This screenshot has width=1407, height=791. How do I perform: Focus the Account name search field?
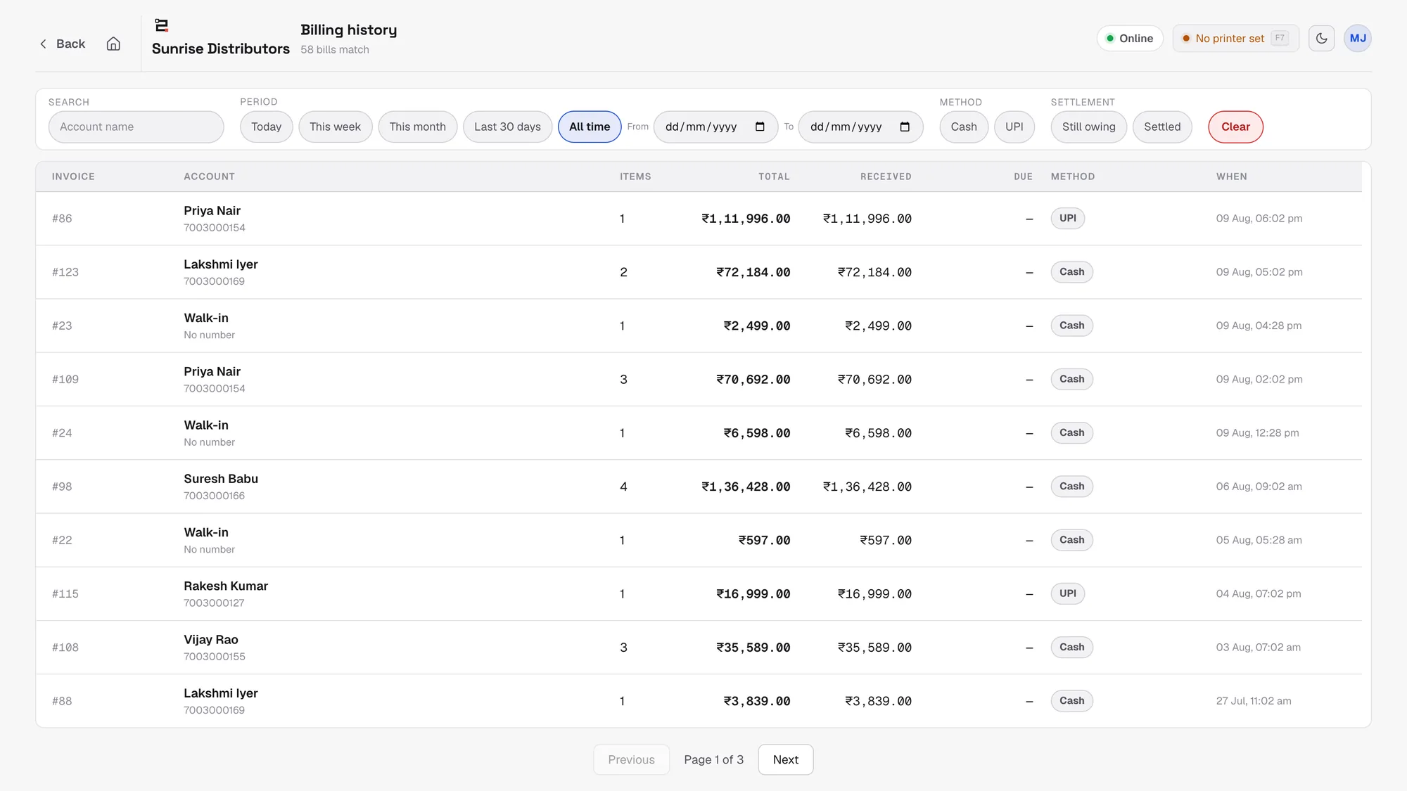[136, 127]
